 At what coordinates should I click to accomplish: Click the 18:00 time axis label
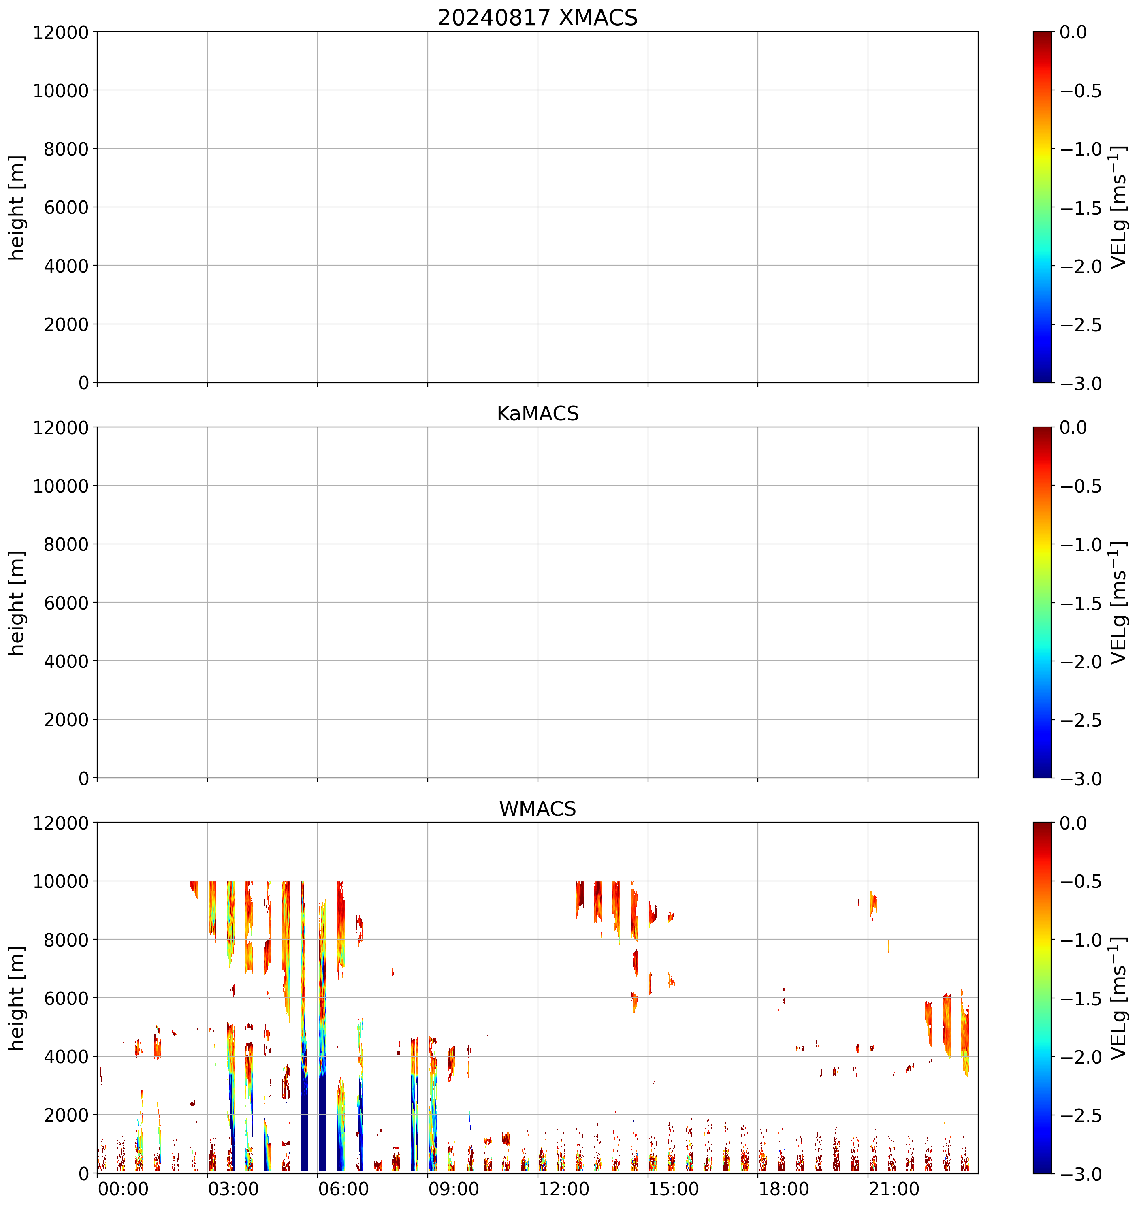pyautogui.click(x=784, y=1189)
